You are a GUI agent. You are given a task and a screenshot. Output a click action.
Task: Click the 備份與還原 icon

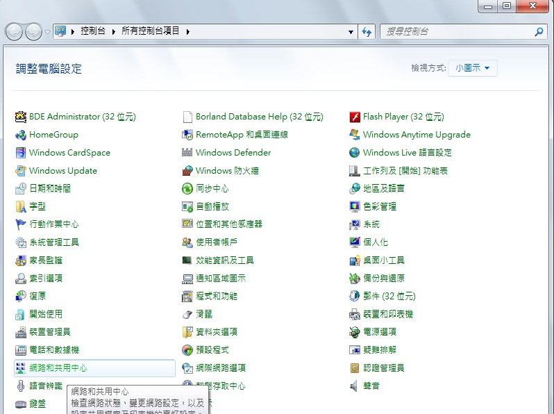pos(354,279)
